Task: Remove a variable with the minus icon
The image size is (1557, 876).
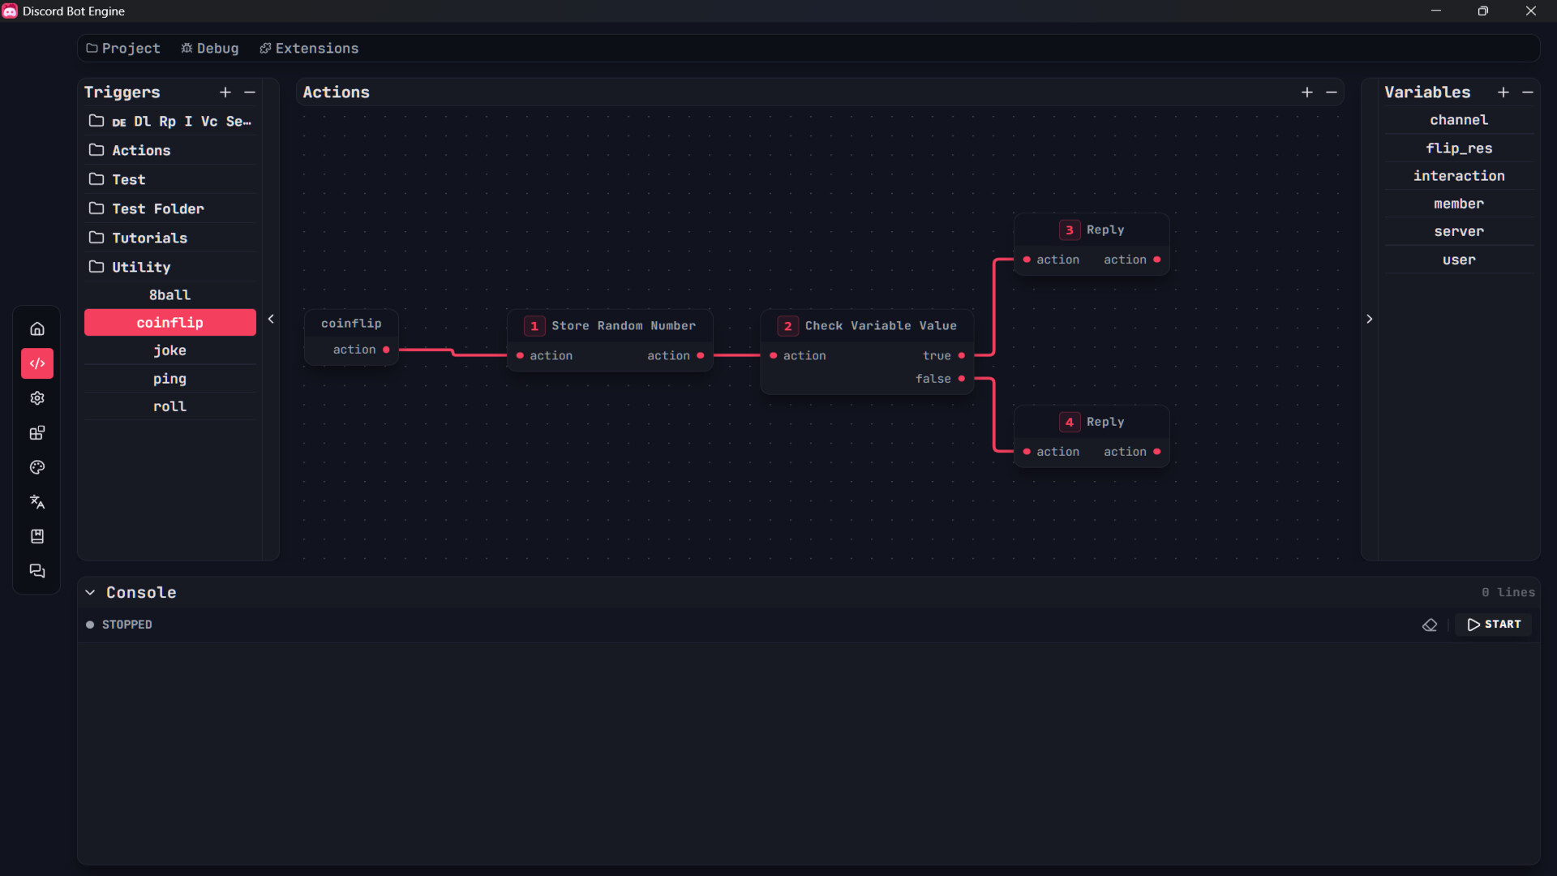Action: click(1528, 92)
